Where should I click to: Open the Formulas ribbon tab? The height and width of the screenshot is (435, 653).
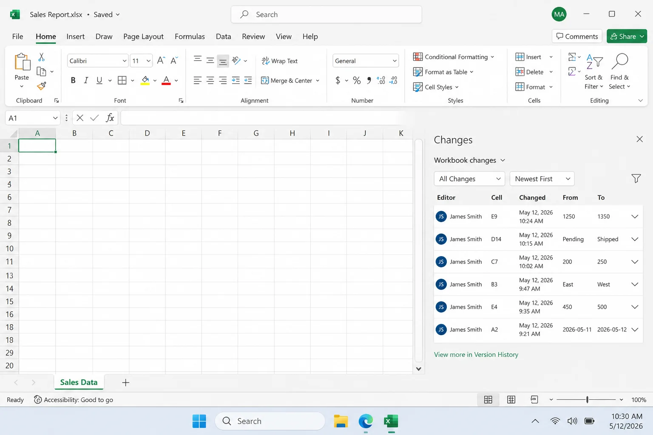coord(190,37)
